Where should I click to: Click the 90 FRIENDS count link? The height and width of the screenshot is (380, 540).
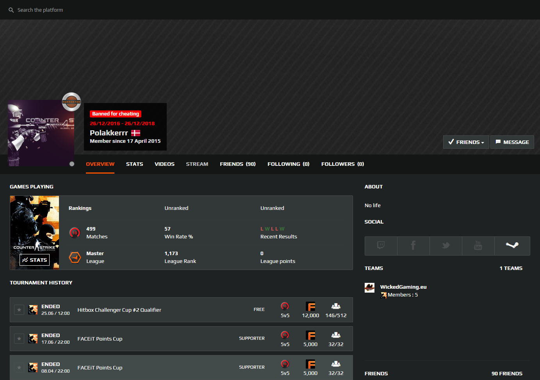point(507,374)
